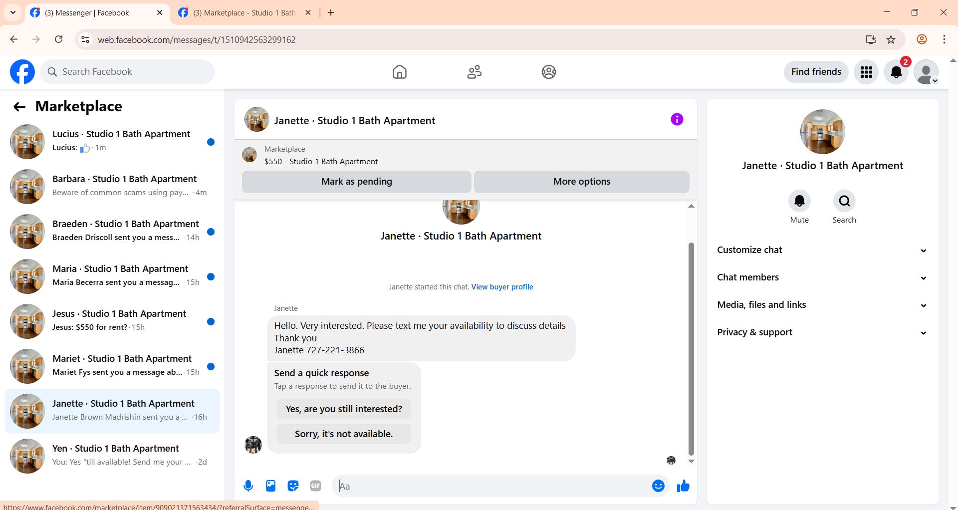
Task: Record a voice clip with microphone icon
Action: tap(248, 486)
